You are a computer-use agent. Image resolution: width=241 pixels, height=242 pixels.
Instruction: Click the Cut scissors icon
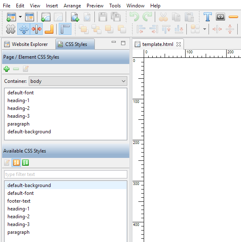[163, 17]
